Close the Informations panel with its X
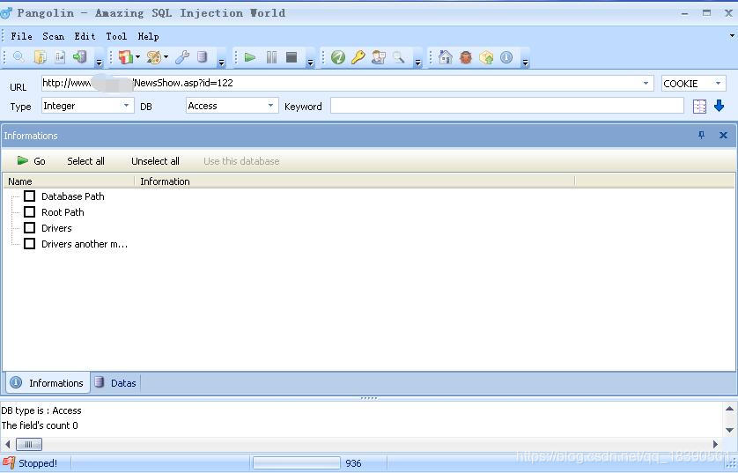Screen dimensions: 738x473 pyautogui.click(x=723, y=136)
